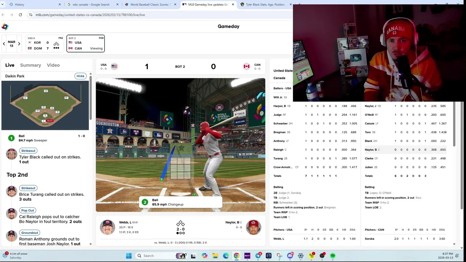466x262 pixels.
Task: Open Copilot from the taskbar
Action: click(205, 256)
